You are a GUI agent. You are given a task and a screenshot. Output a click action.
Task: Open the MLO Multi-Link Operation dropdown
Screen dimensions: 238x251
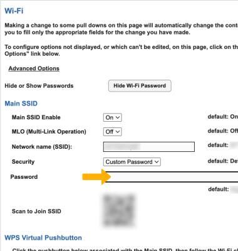click(x=112, y=132)
